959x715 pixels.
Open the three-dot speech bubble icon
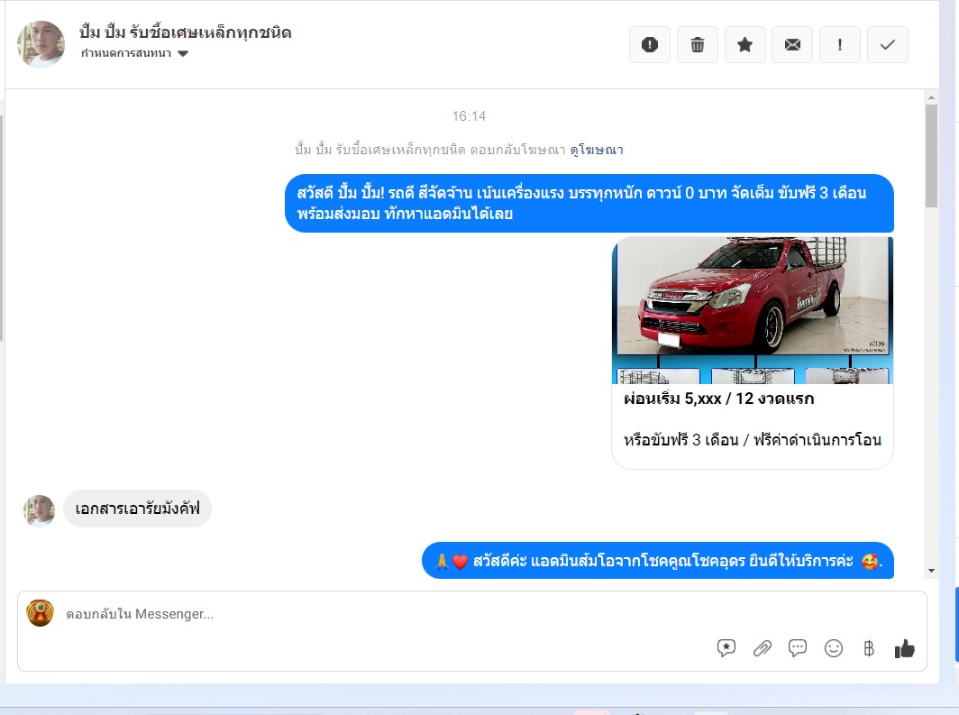click(x=798, y=648)
